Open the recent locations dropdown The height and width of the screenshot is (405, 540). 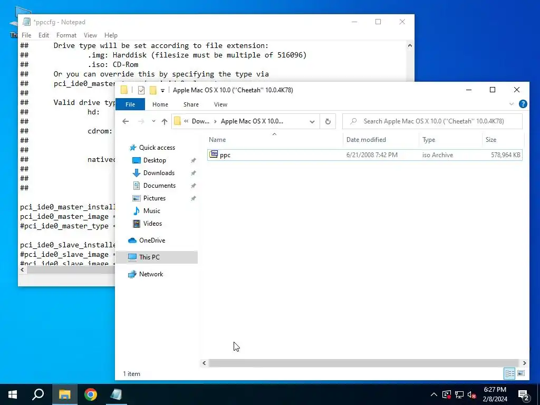pos(153,121)
